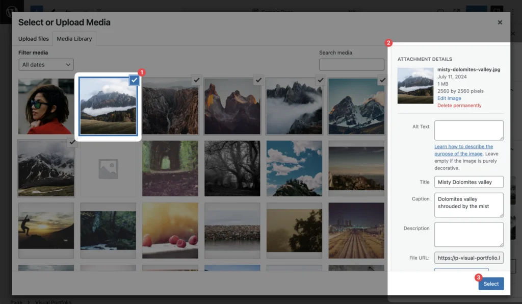Deselect checkmark on dark rocky canyon image
The image size is (522, 304).
pyautogui.click(x=197, y=80)
